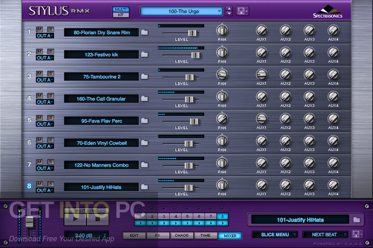This screenshot has width=373, height=248.
Task: Open folder browser for 75-Tambourine 2
Action: 145,77
